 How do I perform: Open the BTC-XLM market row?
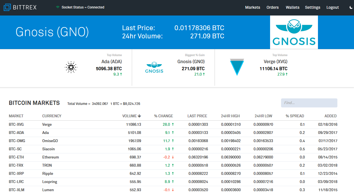pos(173,190)
